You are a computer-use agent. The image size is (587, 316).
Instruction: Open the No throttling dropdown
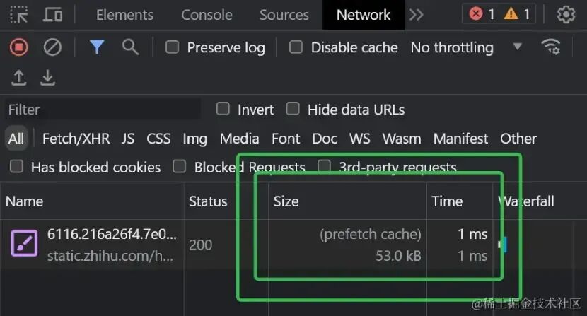coord(466,47)
